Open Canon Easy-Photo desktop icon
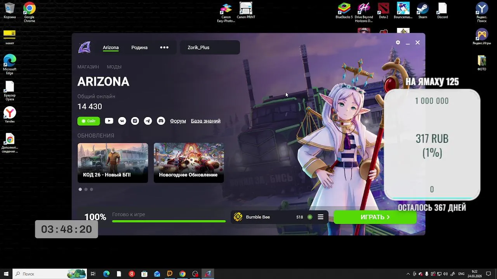This screenshot has width=497, height=279. click(226, 12)
